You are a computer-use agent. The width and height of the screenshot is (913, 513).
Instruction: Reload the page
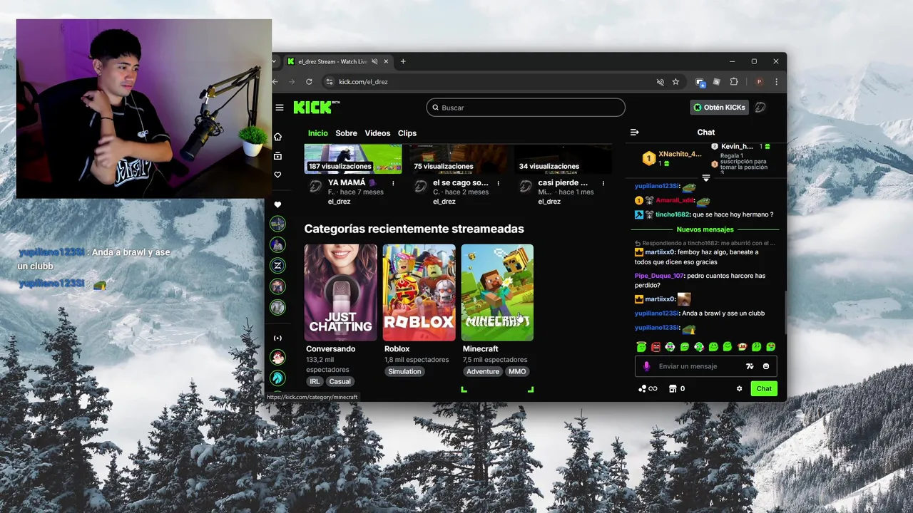point(309,82)
